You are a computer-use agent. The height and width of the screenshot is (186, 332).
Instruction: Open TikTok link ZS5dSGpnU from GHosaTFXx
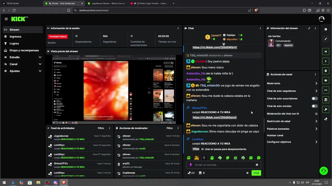[215, 117]
